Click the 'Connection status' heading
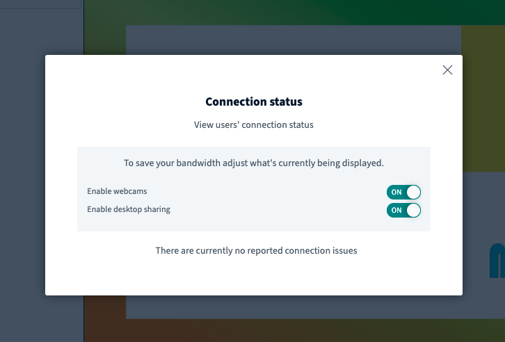The image size is (505, 342). [254, 101]
